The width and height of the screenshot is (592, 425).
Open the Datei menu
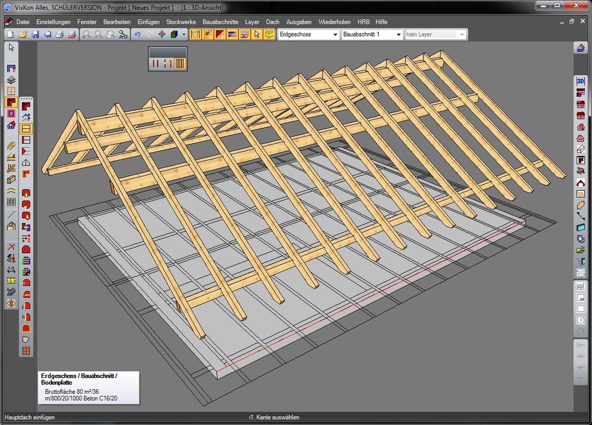coord(23,22)
